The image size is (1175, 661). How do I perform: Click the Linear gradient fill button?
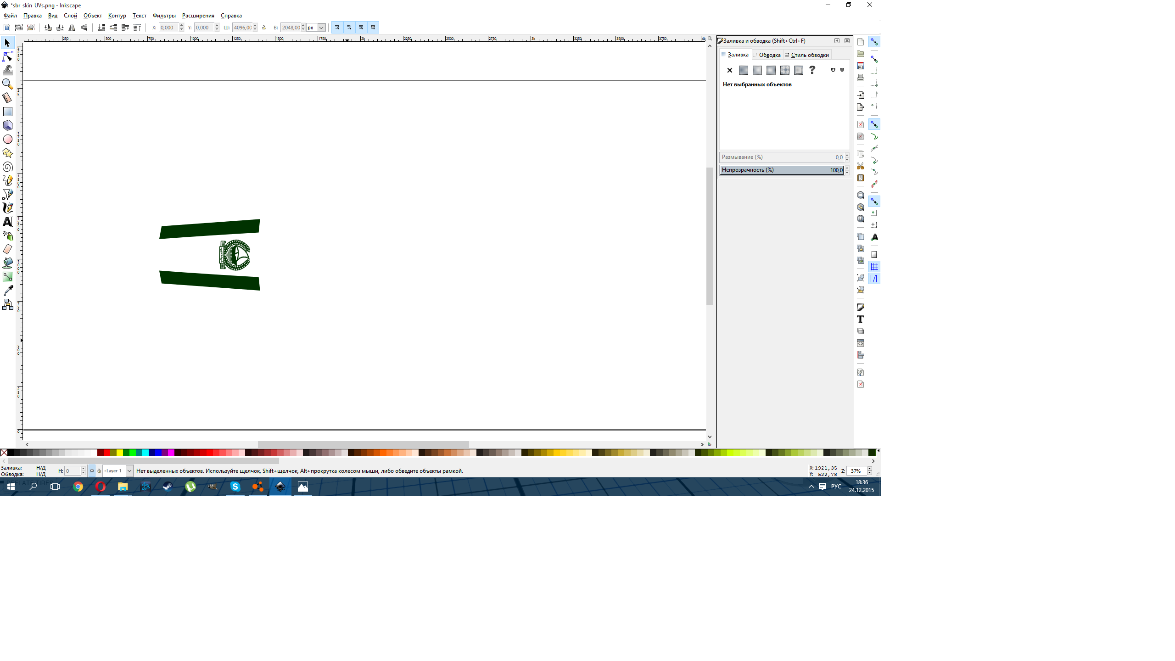757,70
